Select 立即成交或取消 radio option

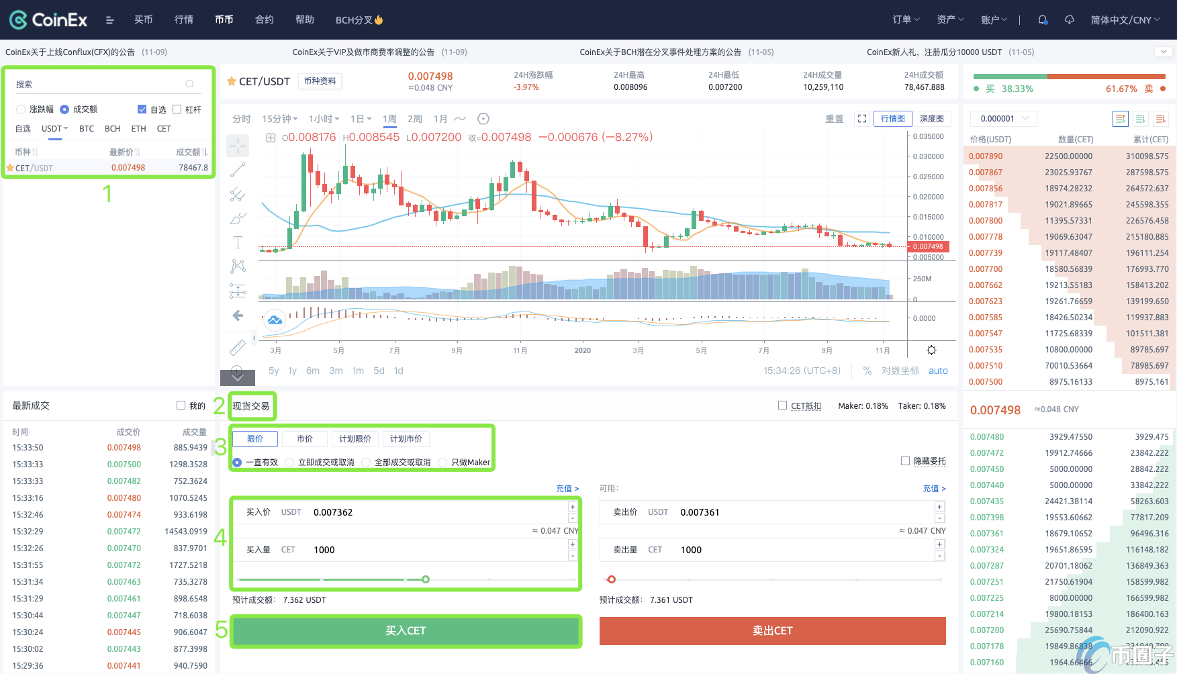click(x=289, y=463)
